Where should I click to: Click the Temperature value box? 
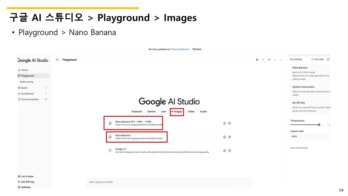point(329,125)
